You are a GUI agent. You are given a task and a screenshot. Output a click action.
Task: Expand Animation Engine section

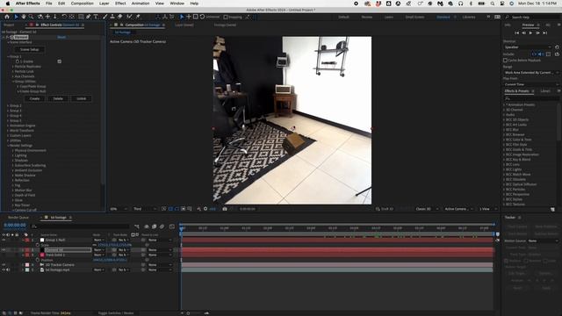coord(8,126)
